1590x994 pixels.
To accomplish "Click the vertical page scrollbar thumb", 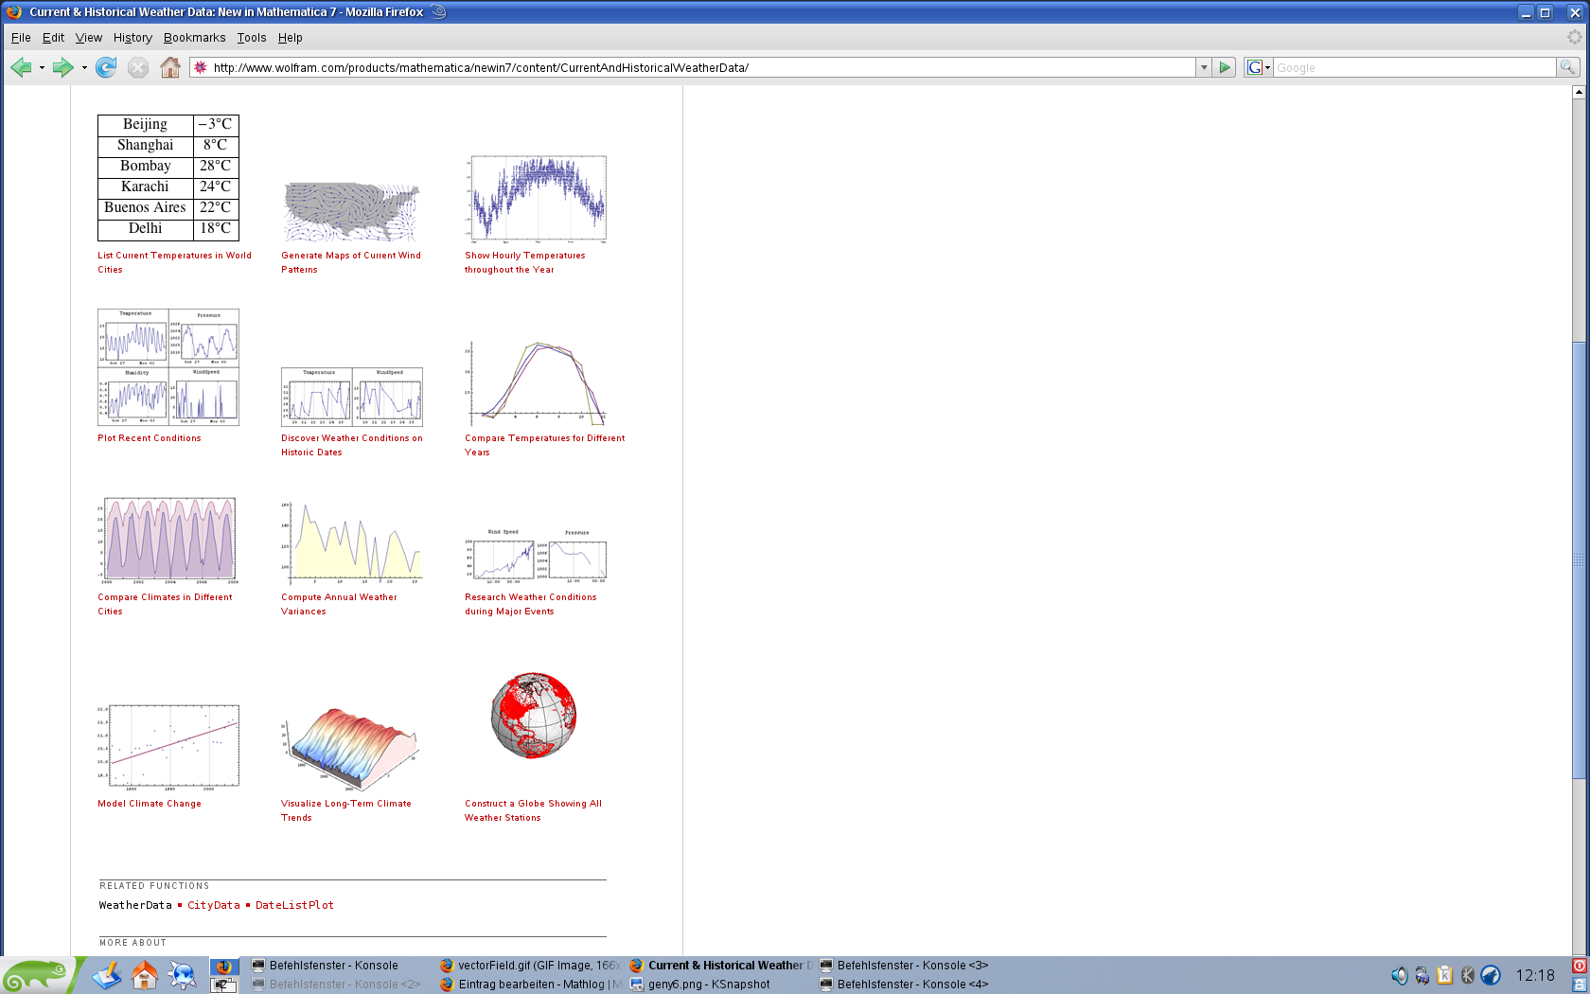I will [1578, 559].
